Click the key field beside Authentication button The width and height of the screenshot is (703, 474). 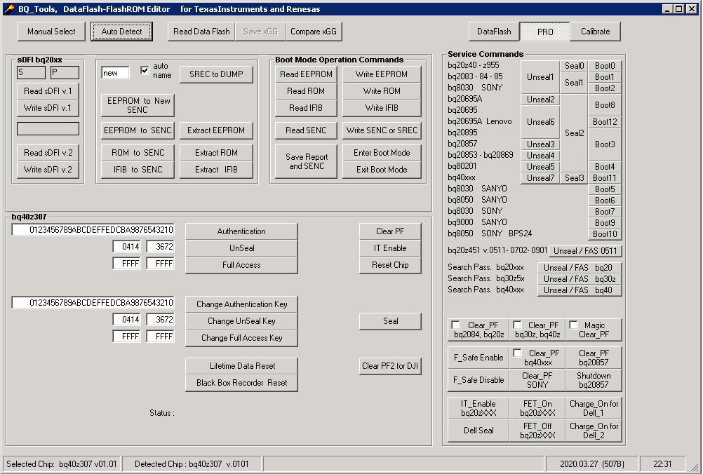[93, 230]
